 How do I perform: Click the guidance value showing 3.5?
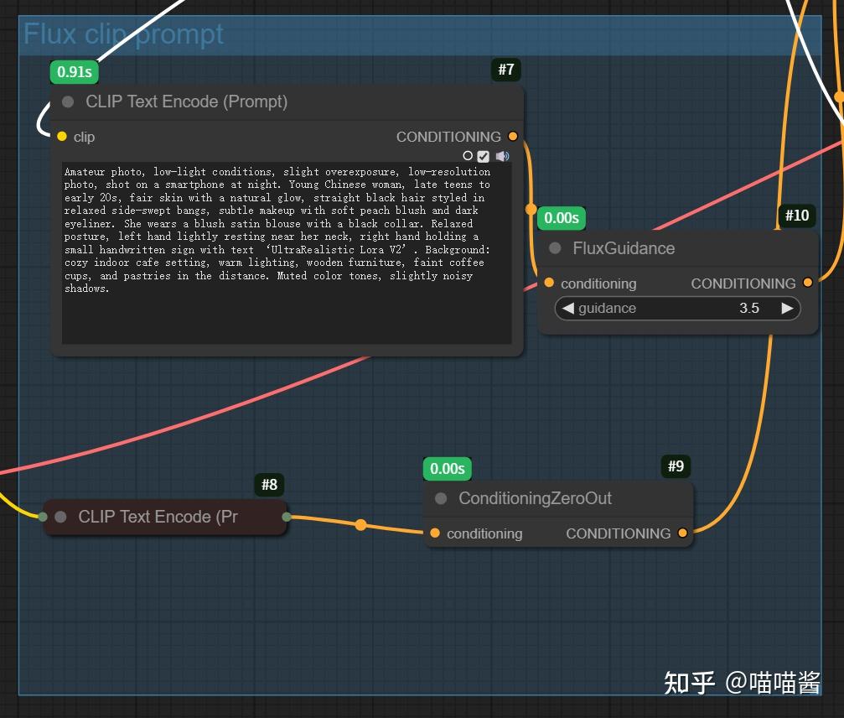pyautogui.click(x=748, y=308)
